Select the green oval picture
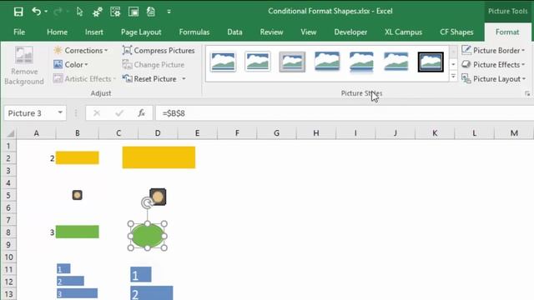Image resolution: width=534 pixels, height=300 pixels. click(147, 236)
